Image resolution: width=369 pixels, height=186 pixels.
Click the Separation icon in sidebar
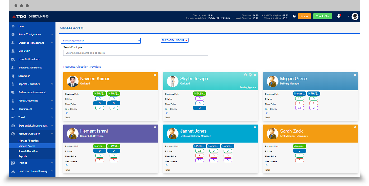[13, 76]
